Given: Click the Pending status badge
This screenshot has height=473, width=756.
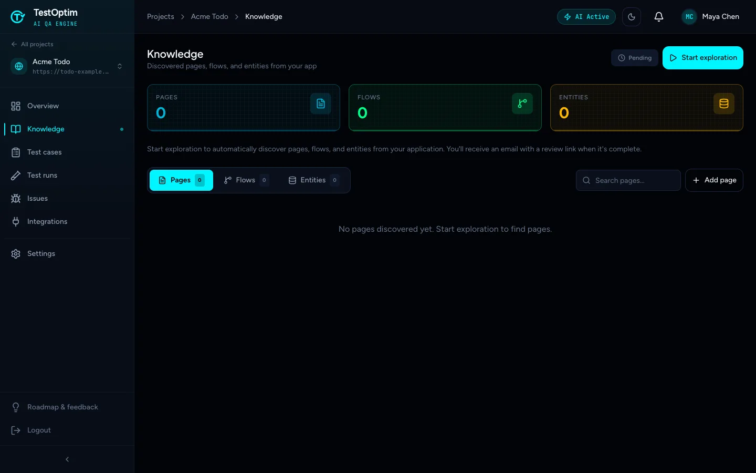Looking at the screenshot, I should [x=635, y=58].
